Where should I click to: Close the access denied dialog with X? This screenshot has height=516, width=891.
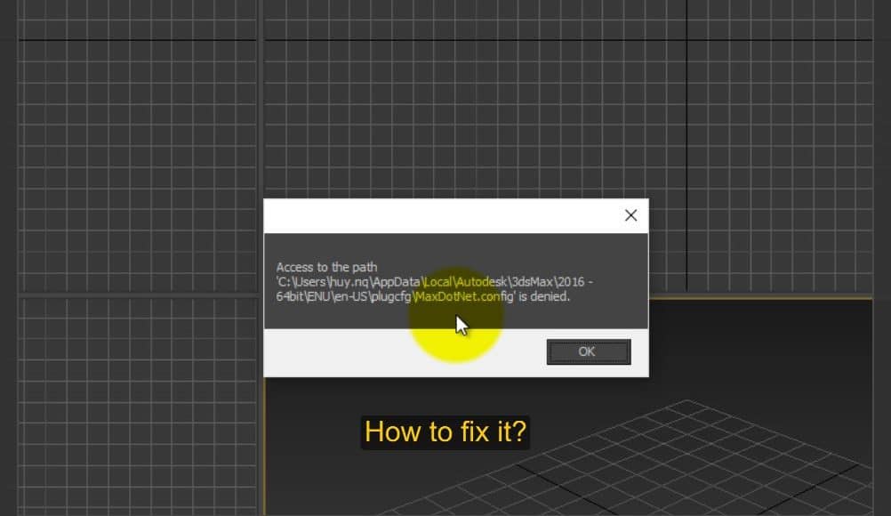coord(630,215)
